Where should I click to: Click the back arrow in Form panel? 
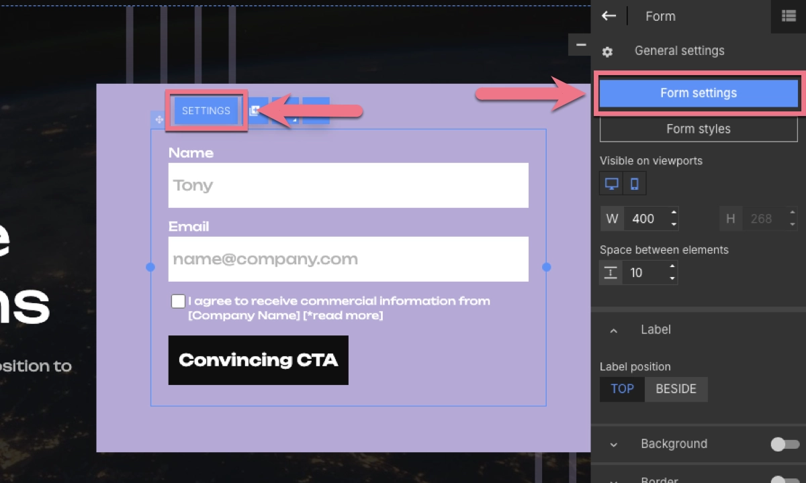[x=609, y=16]
